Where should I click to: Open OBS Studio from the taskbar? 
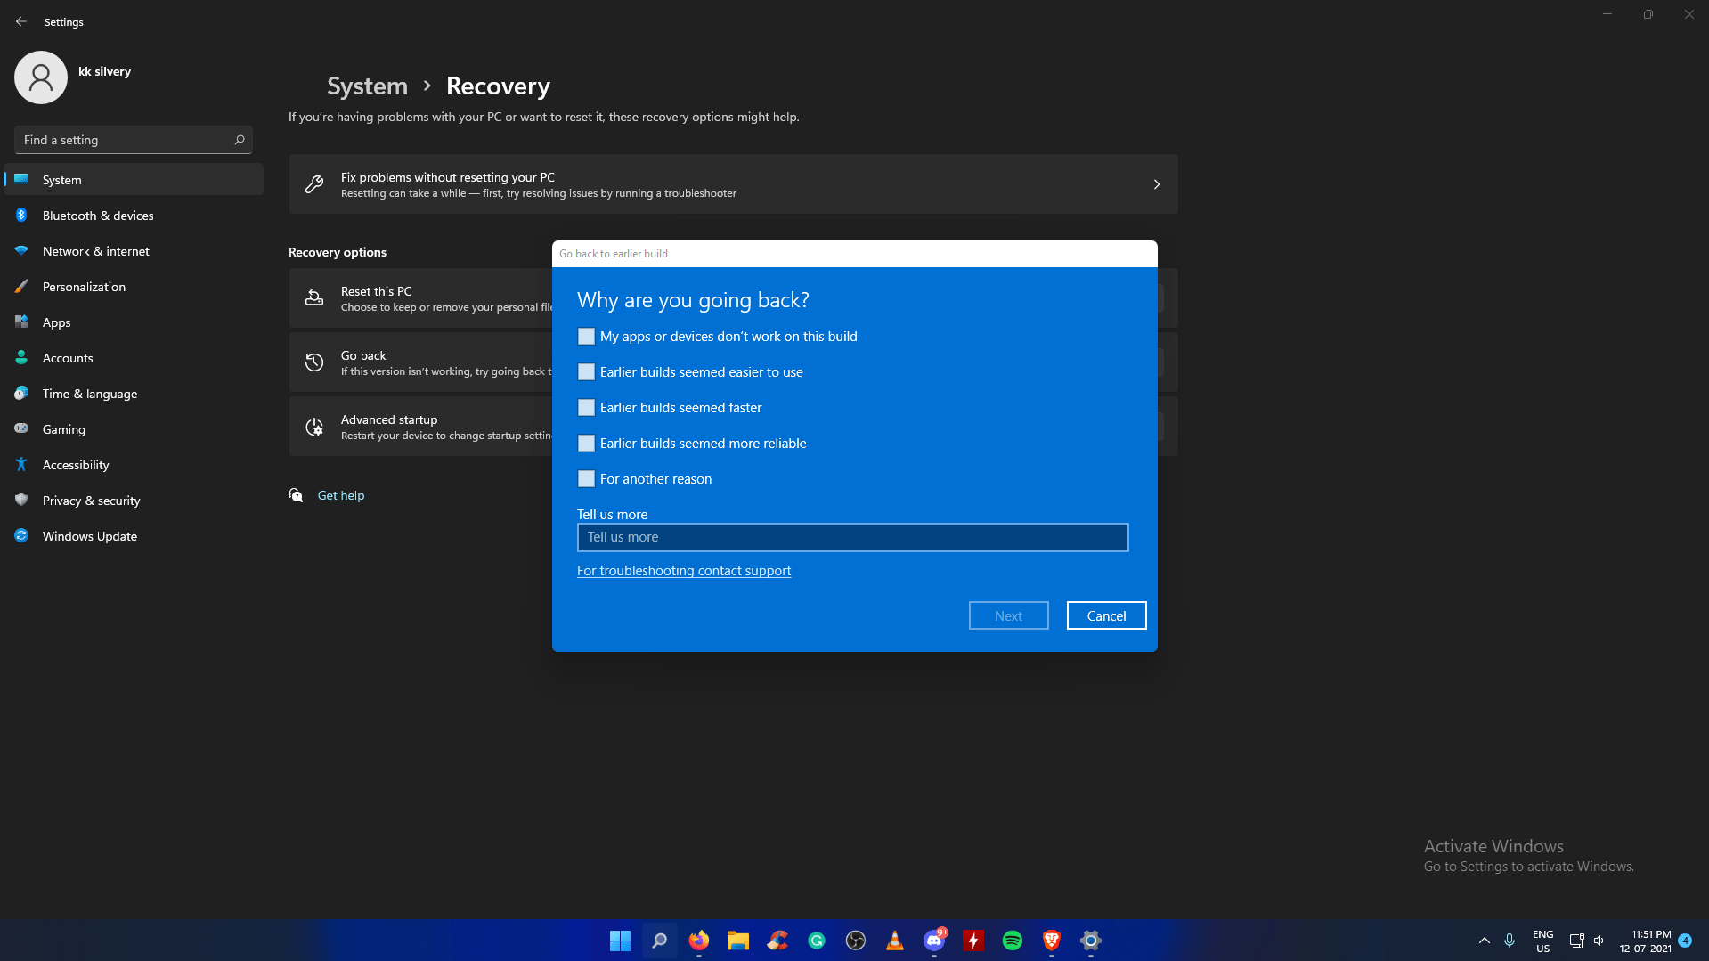(855, 940)
